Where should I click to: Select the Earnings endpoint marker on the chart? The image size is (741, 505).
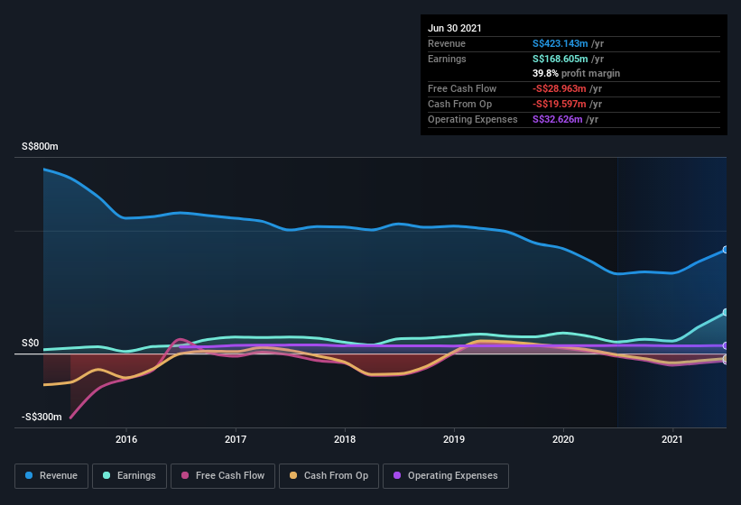(726, 312)
